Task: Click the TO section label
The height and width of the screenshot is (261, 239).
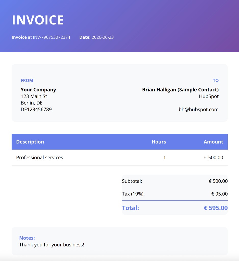Action: pyautogui.click(x=216, y=80)
